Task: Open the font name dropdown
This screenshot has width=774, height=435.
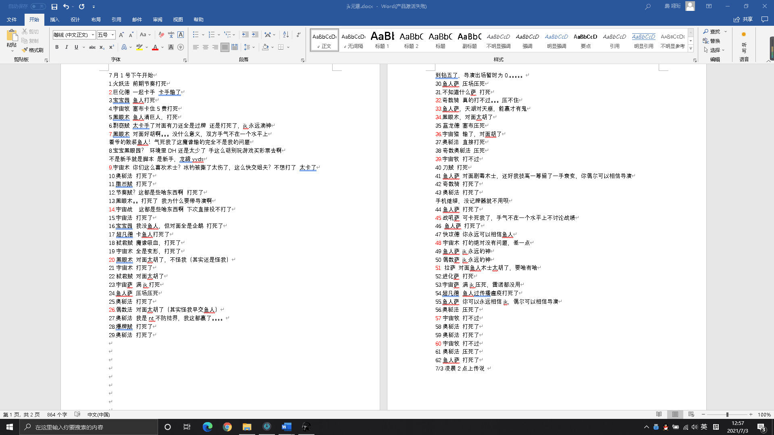Action: (x=93, y=35)
